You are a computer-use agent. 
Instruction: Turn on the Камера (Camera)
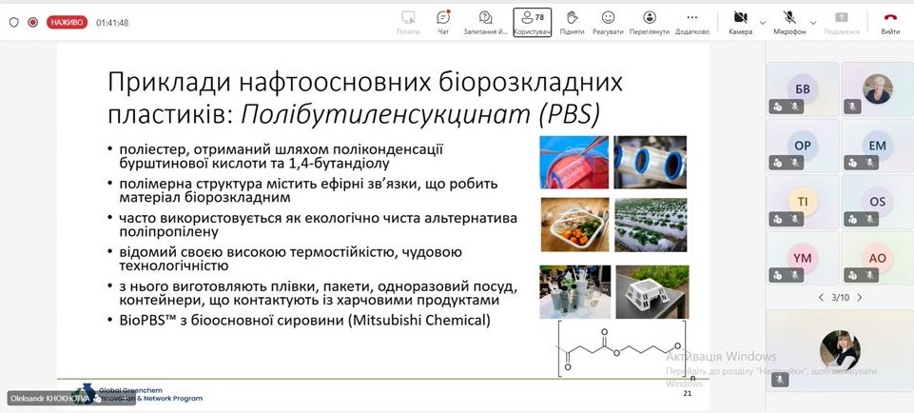(x=740, y=22)
